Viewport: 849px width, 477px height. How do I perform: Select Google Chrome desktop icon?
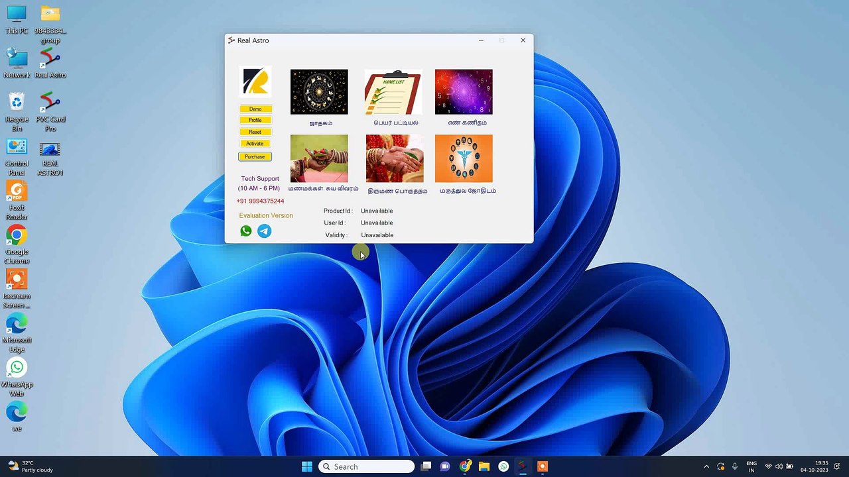(17, 245)
